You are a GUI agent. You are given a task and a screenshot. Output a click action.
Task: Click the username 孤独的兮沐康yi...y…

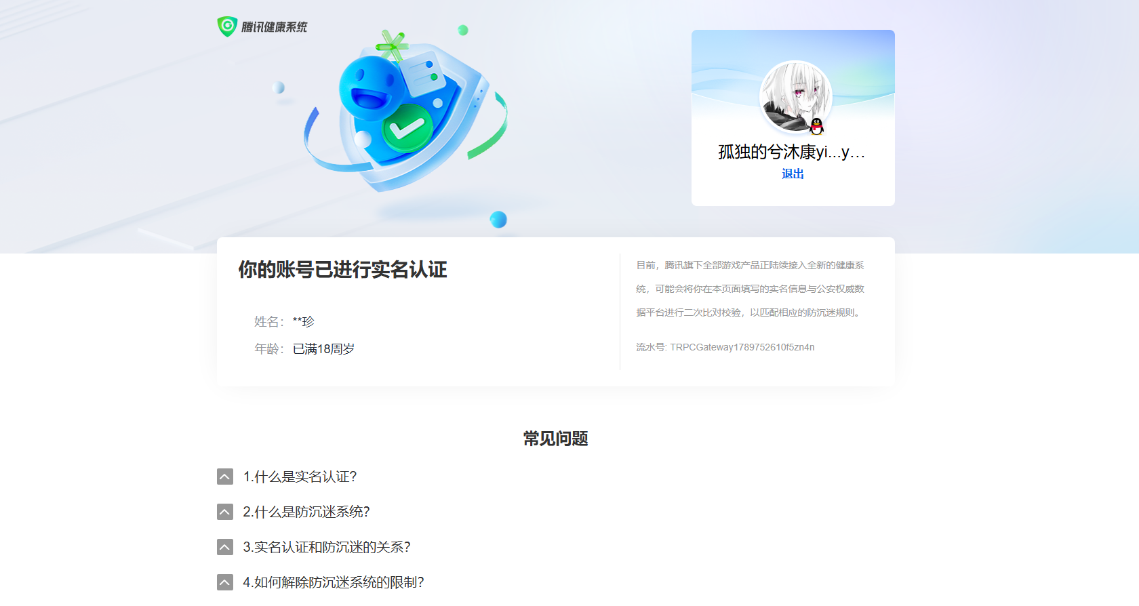[792, 152]
